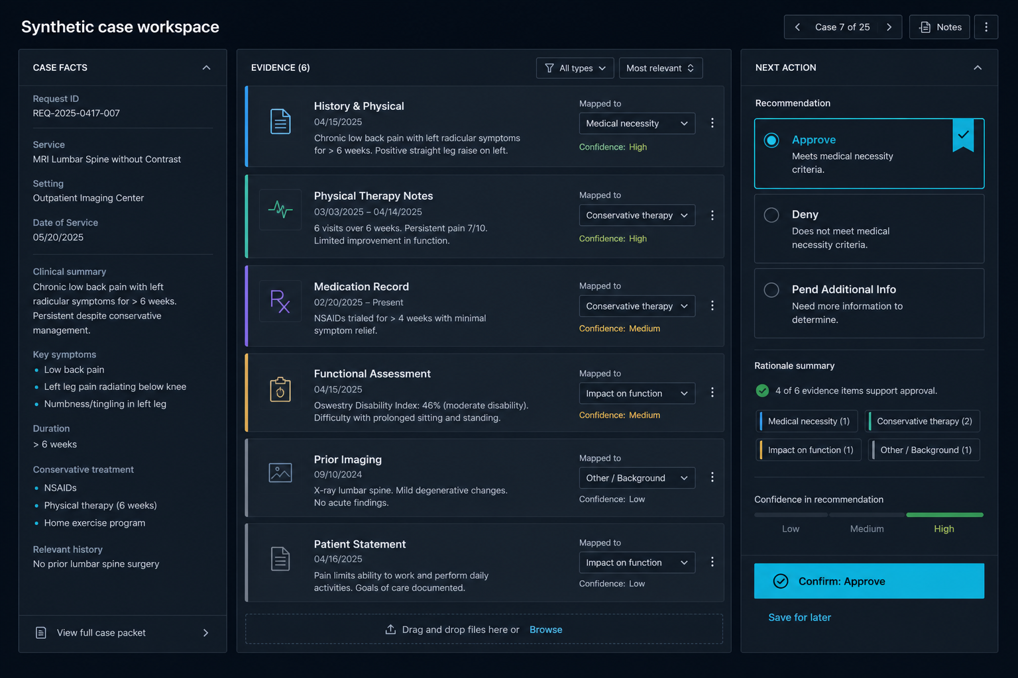Change the Most relevant sort order
This screenshot has width=1018, height=678.
(x=661, y=68)
